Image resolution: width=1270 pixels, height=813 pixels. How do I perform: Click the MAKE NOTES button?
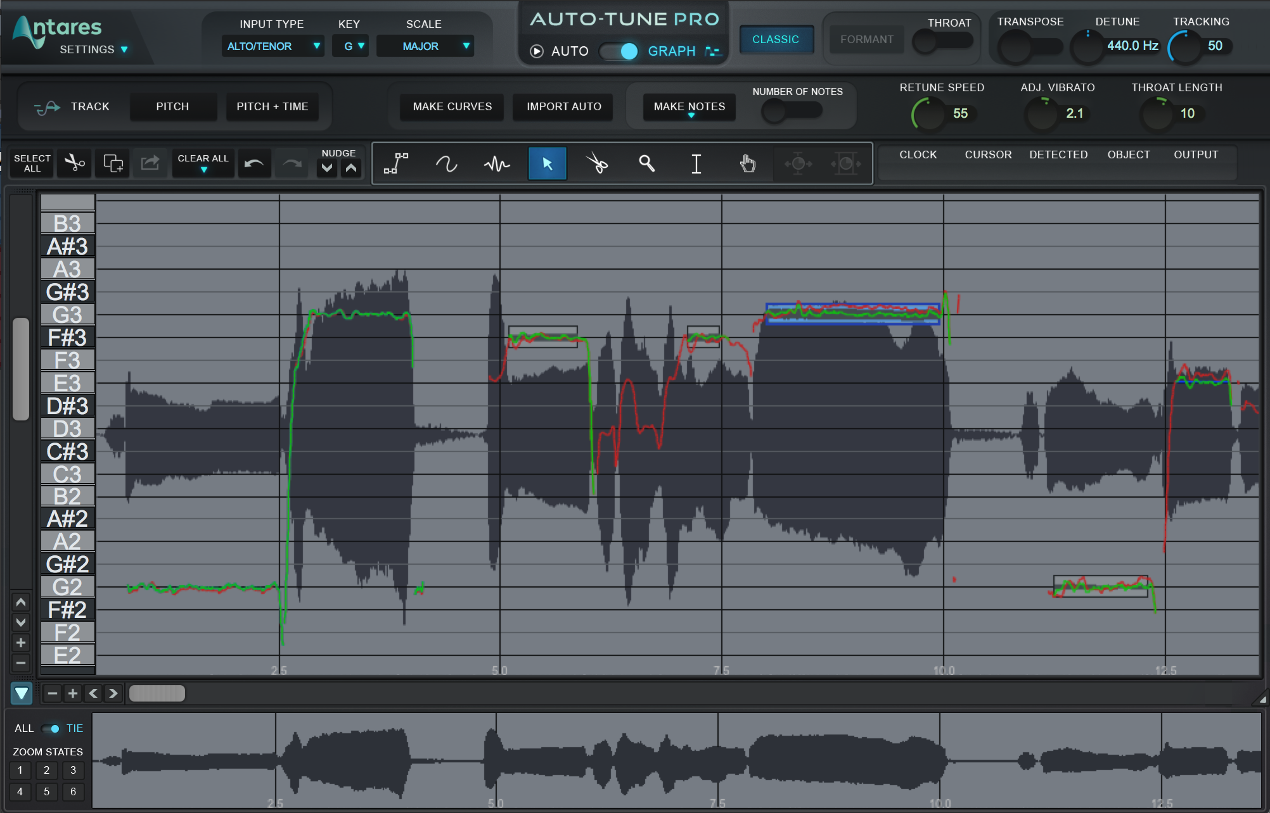click(689, 106)
